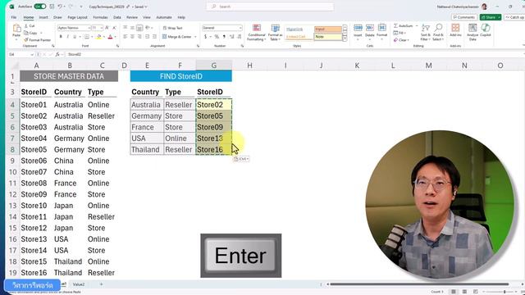Open Find & Select magnifier menu
The width and height of the screenshot is (525, 295).
coord(438,32)
